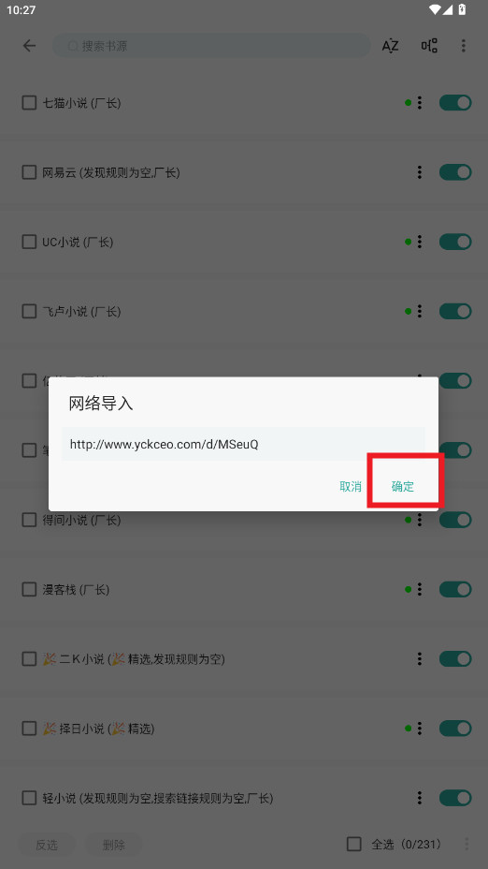Confirm import with 确定
Viewport: 488px width, 869px height.
[x=403, y=487]
